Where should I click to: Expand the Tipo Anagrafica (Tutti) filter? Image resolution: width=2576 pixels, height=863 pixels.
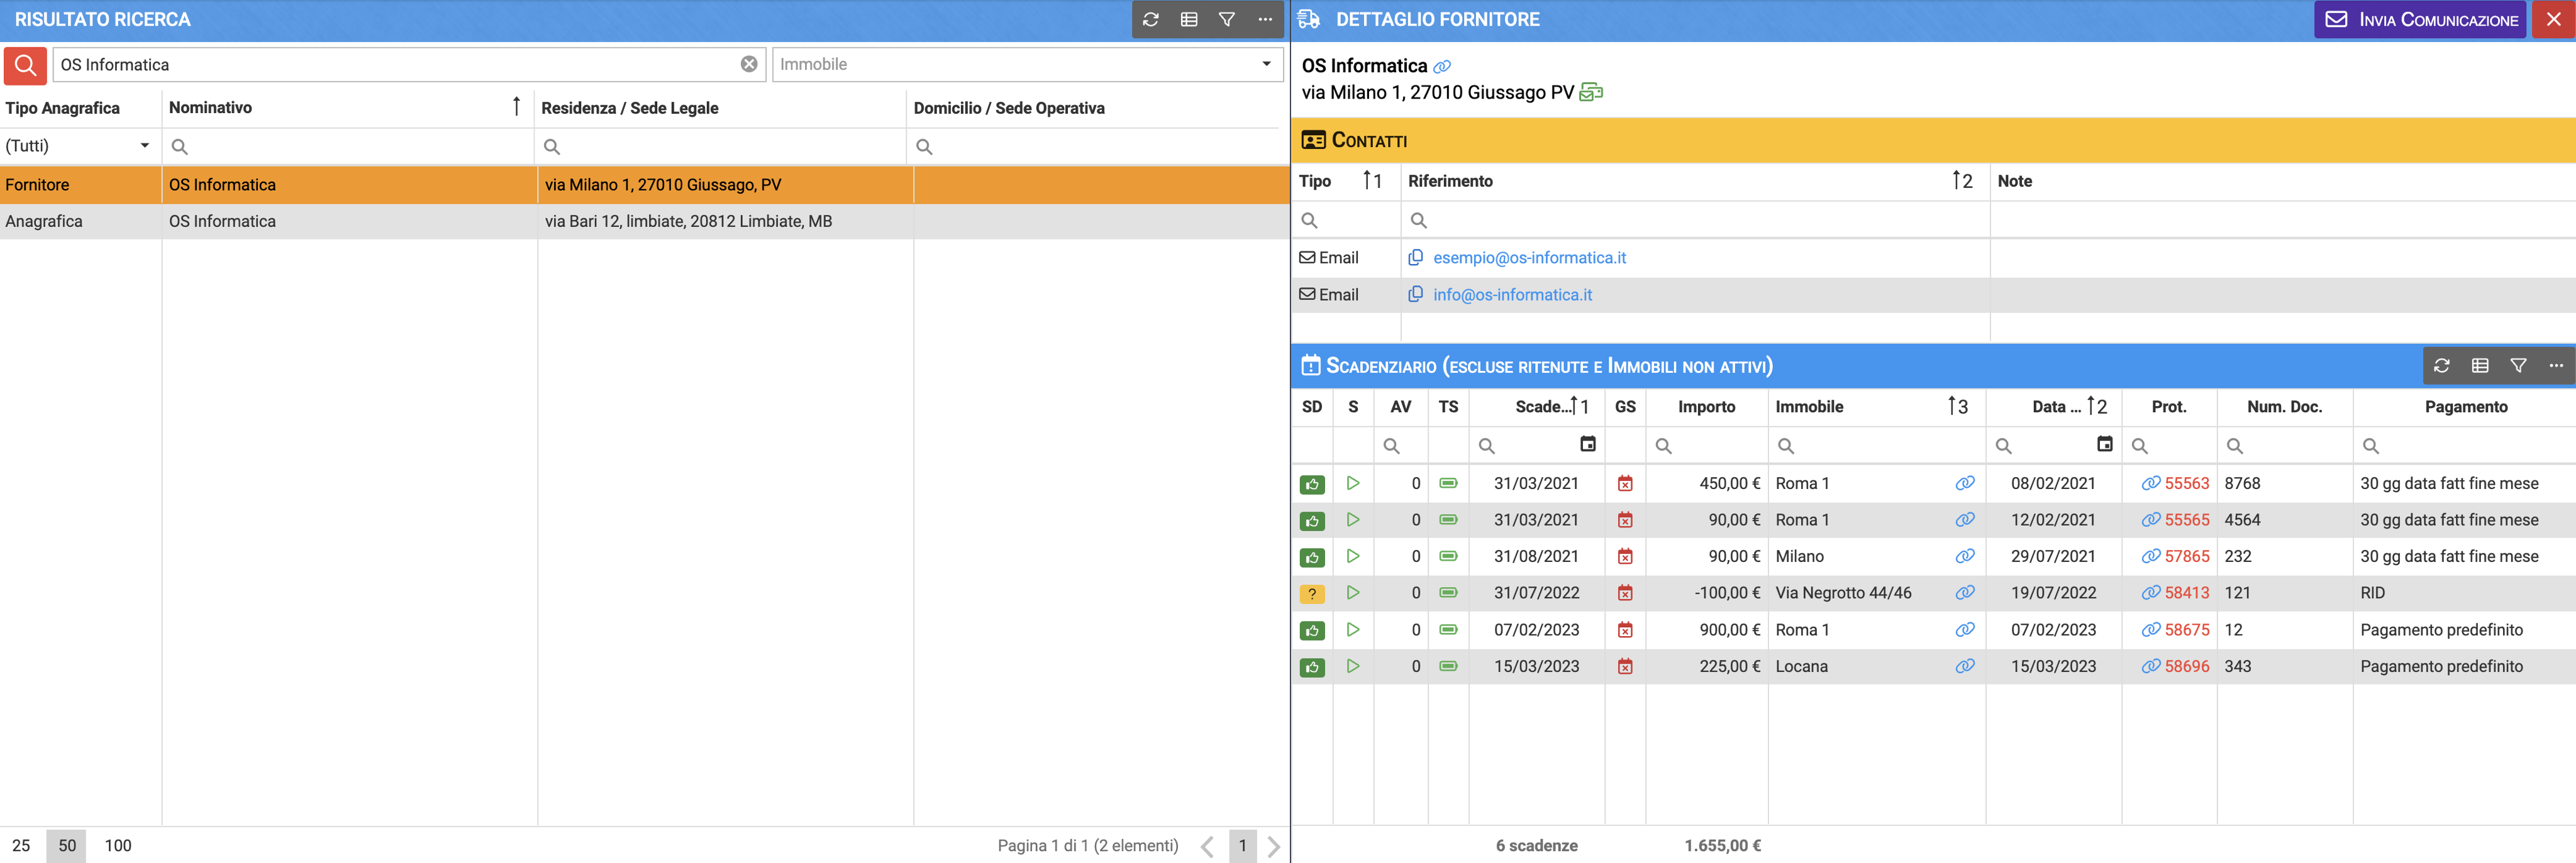point(144,146)
